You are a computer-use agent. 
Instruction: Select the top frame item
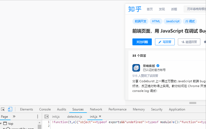click(11, 124)
